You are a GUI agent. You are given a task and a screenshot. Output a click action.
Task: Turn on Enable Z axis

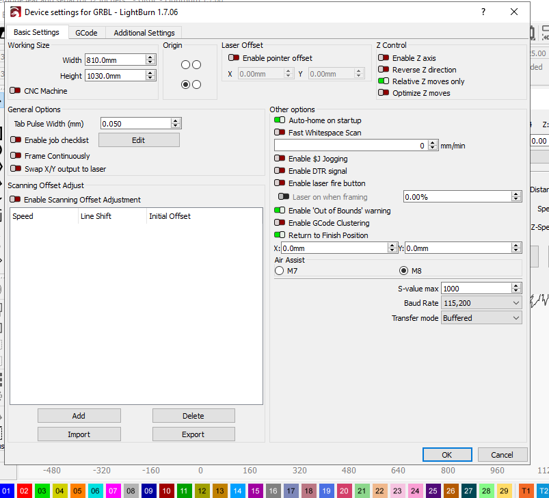tap(384, 57)
